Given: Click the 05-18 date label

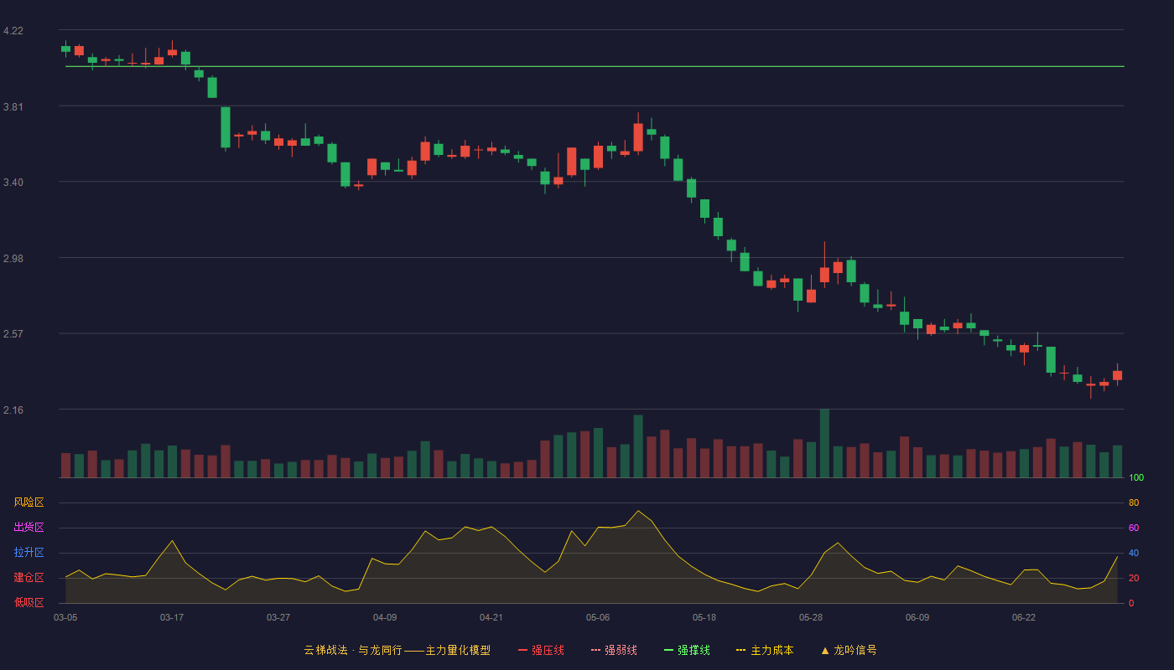Looking at the screenshot, I should click(x=704, y=617).
